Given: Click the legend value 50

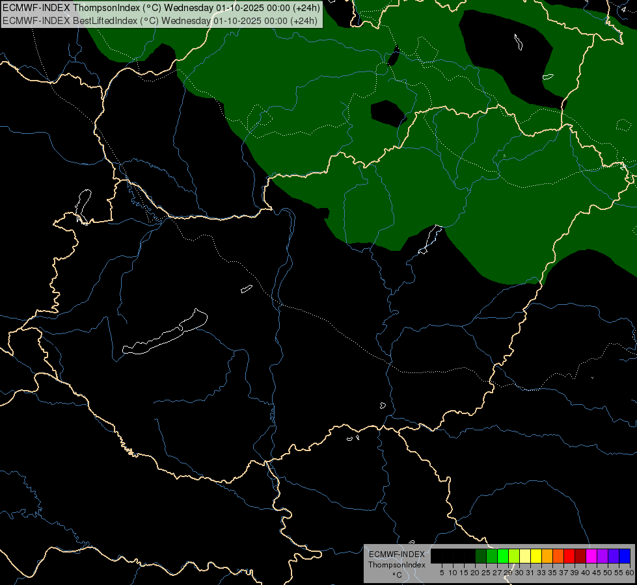Looking at the screenshot, I should 608,573.
